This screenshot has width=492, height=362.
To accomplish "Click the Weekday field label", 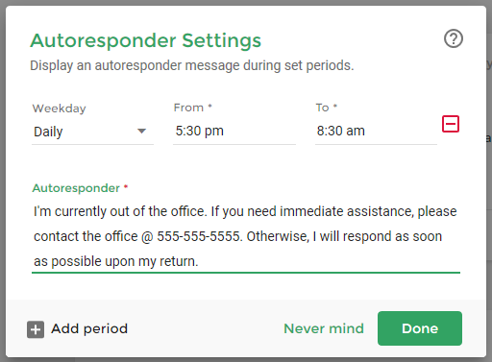I will 59,109.
